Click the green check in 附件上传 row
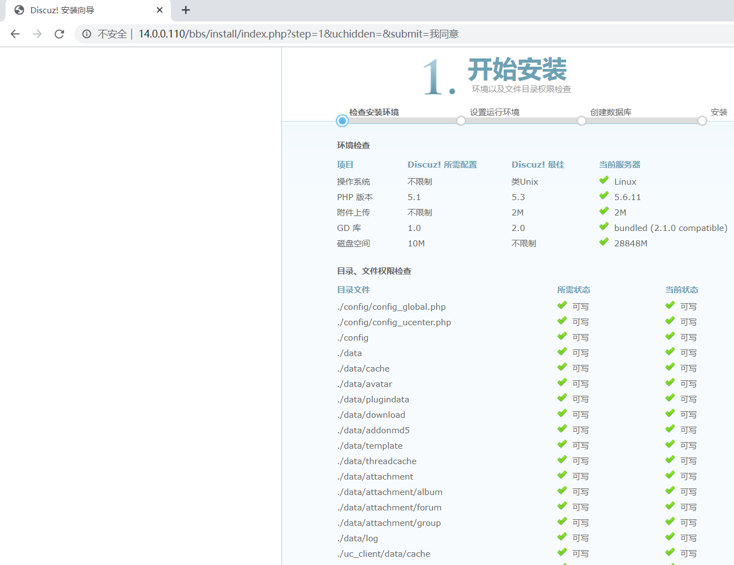This screenshot has height=565, width=734. pos(604,211)
